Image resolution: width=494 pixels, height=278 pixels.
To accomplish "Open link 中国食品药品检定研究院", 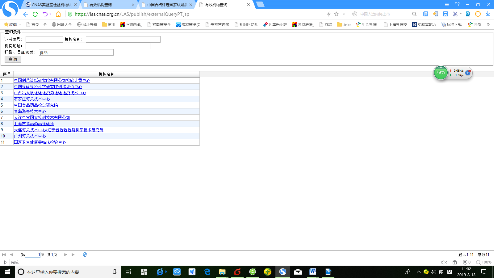I will [36, 105].
